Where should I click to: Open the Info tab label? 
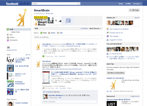pos(11,35)
